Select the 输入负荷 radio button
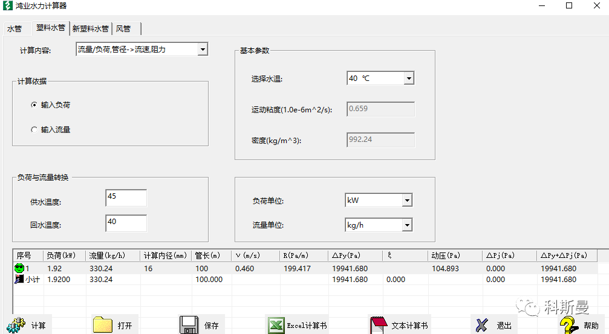 [x=34, y=105]
